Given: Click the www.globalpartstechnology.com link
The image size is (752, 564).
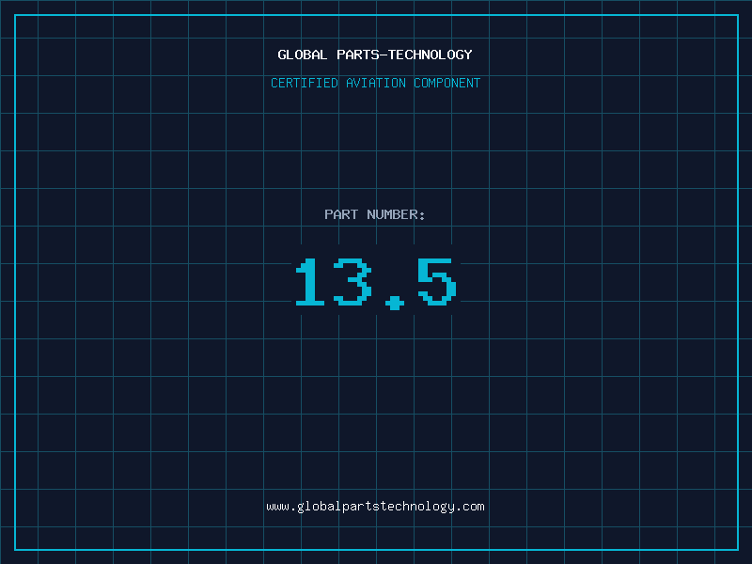Looking at the screenshot, I should point(375,507).
